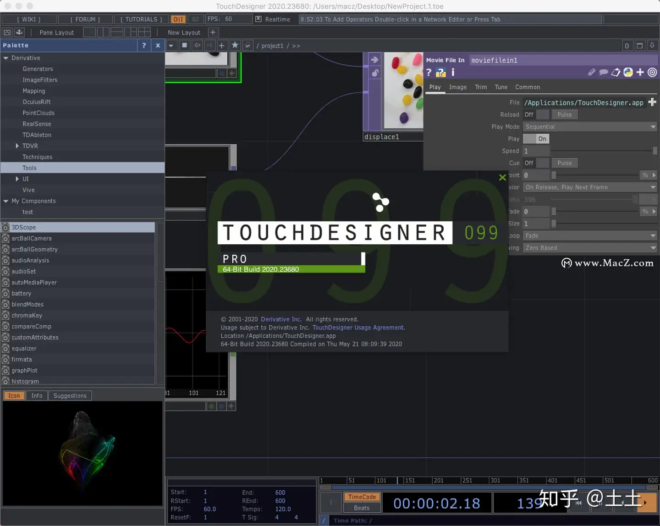Open the Play Mode Sequential dropdown
660x526 pixels.
coord(590,126)
